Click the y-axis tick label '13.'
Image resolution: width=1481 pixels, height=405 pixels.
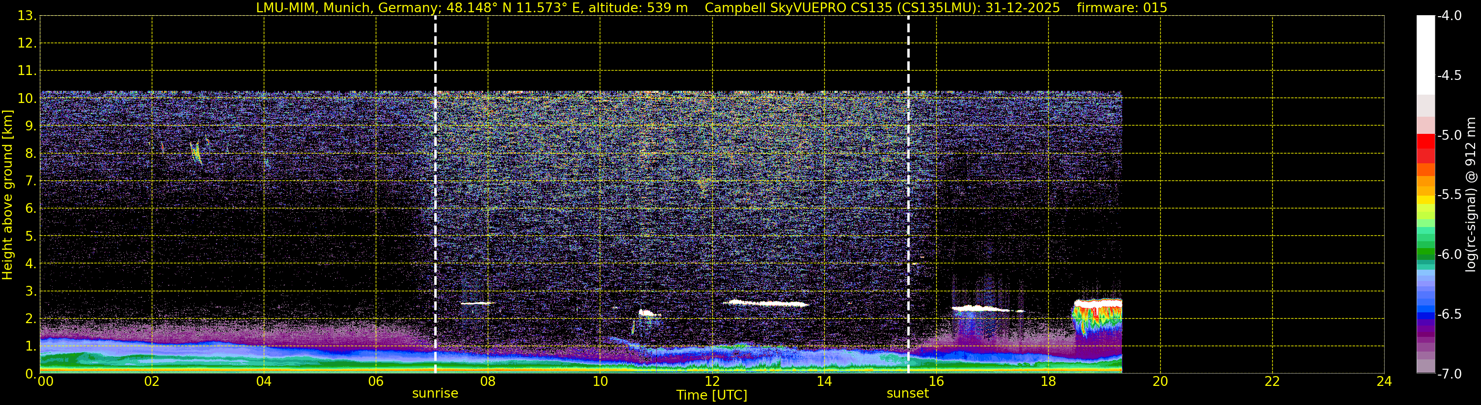[x=27, y=16]
